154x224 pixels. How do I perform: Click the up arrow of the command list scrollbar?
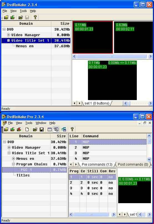149,136
